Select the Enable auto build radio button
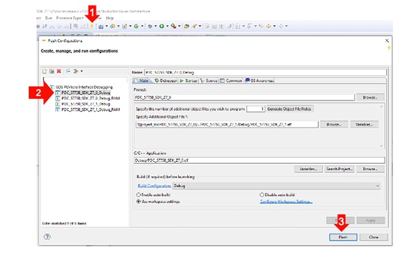 tap(138, 195)
